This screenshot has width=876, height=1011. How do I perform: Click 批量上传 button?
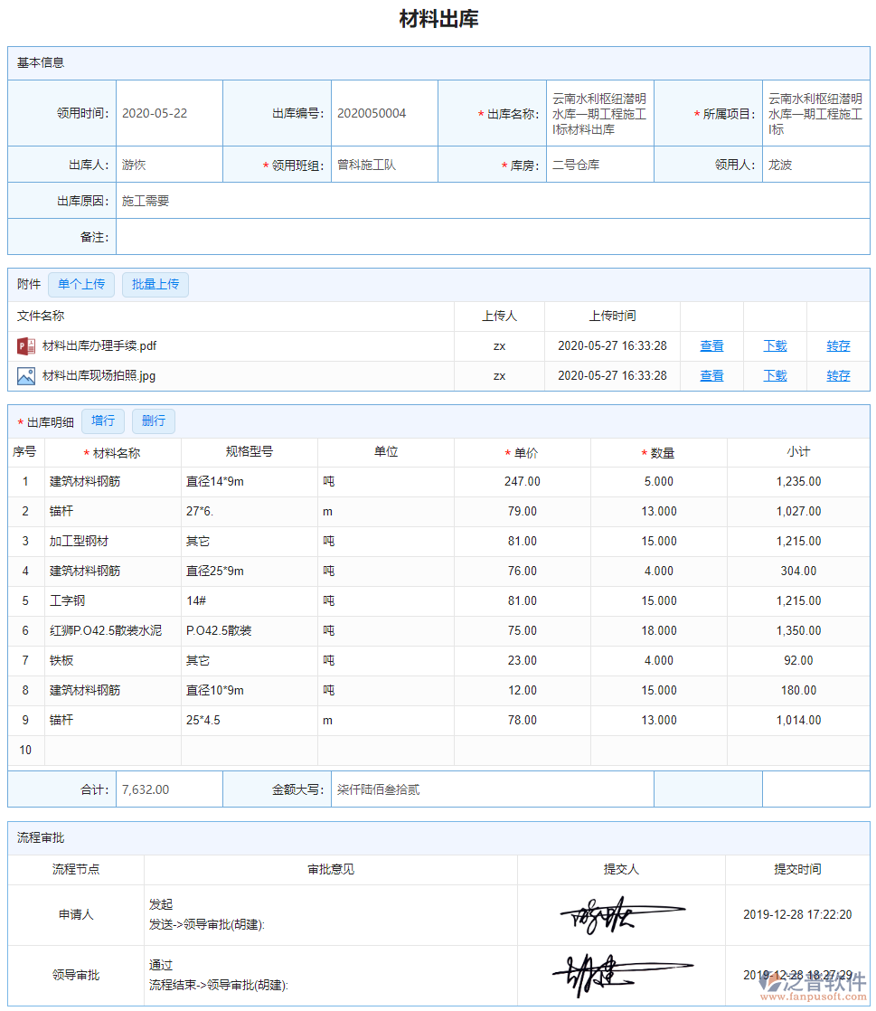coord(155,285)
